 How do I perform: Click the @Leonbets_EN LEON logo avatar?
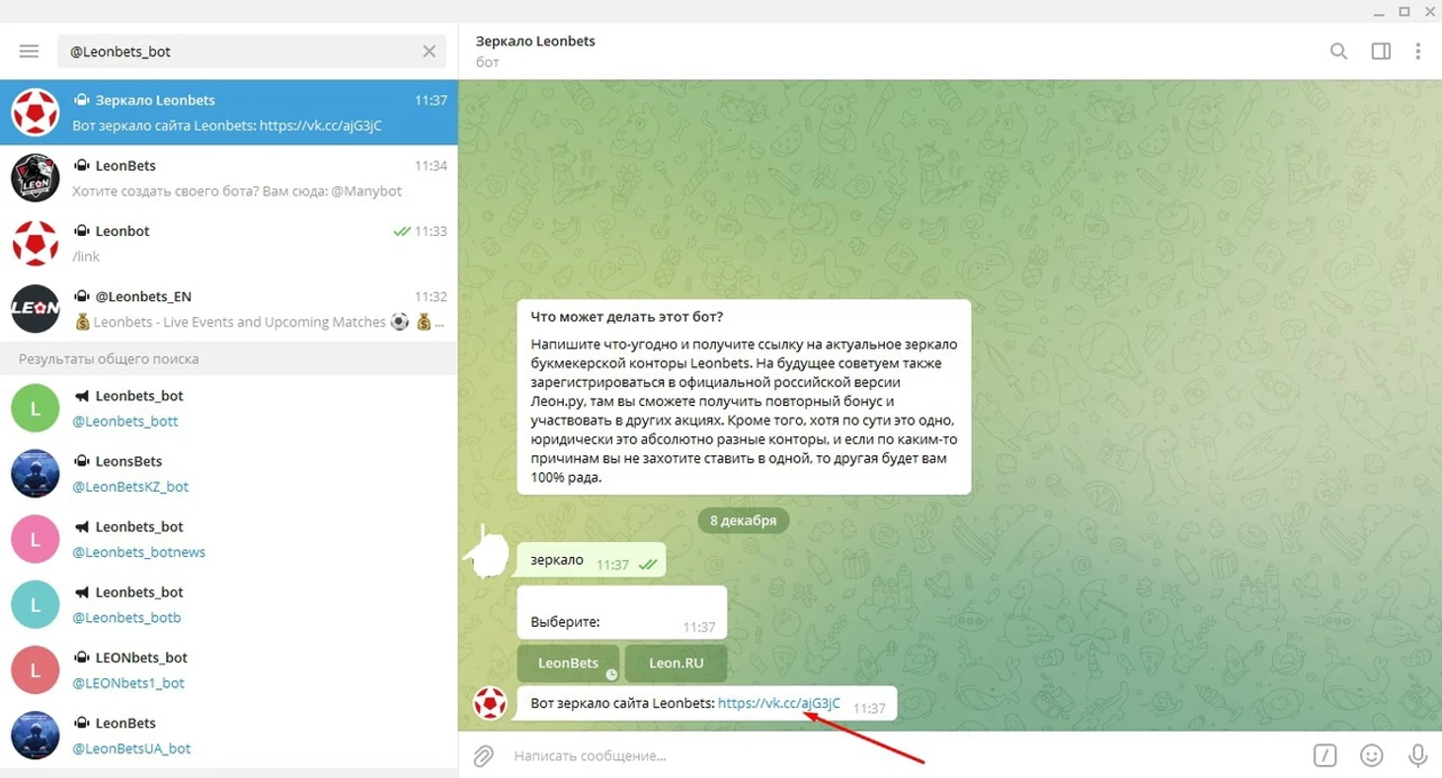point(36,308)
